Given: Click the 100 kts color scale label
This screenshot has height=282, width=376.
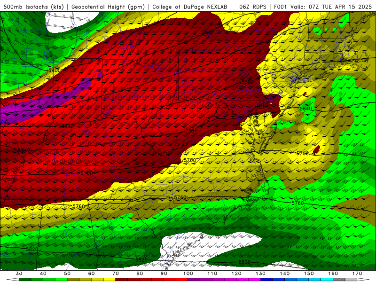Looking at the screenshot, I should 188,274.
